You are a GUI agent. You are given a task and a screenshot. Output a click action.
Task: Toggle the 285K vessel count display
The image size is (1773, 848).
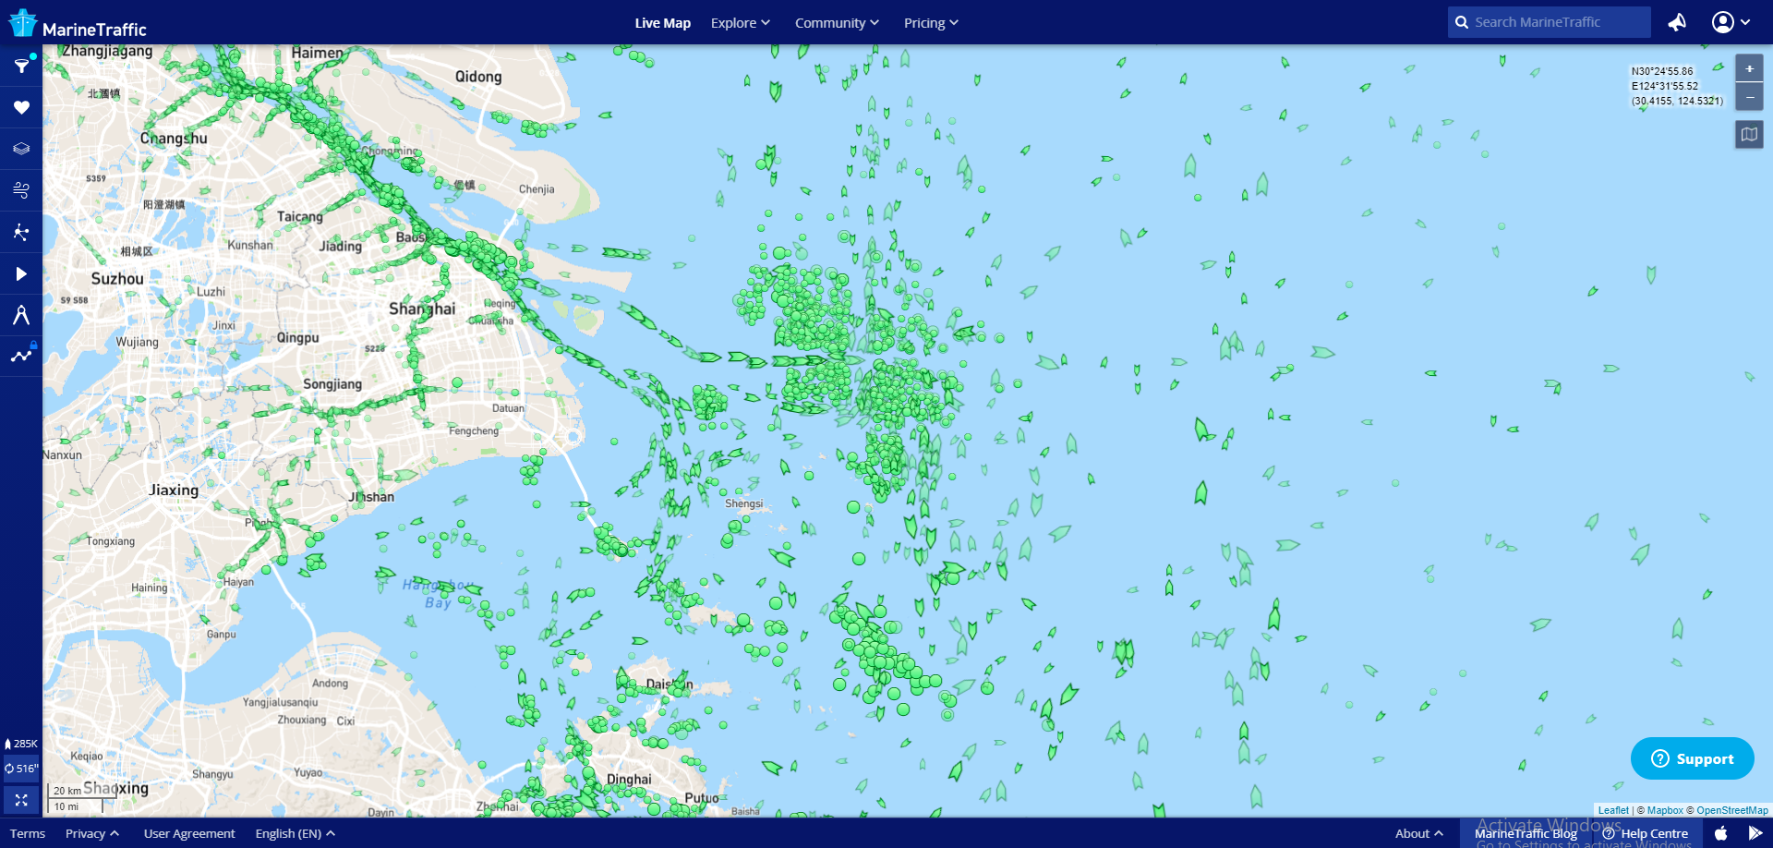tap(21, 744)
